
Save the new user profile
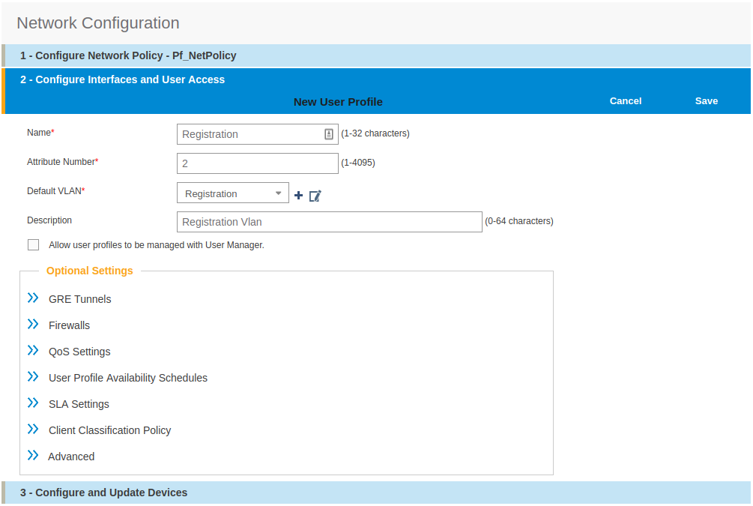pos(706,100)
